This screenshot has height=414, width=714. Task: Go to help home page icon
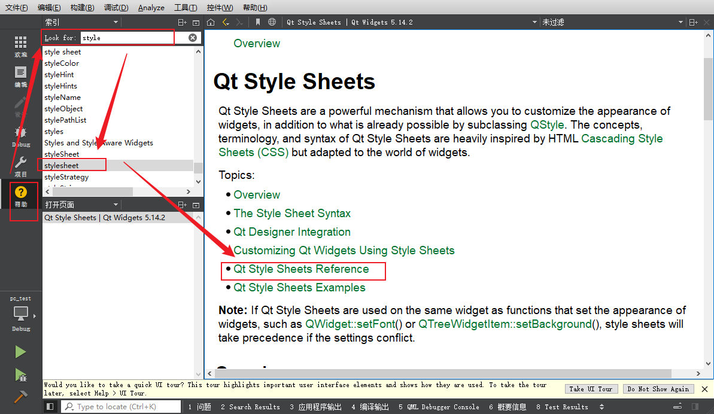pyautogui.click(x=211, y=22)
